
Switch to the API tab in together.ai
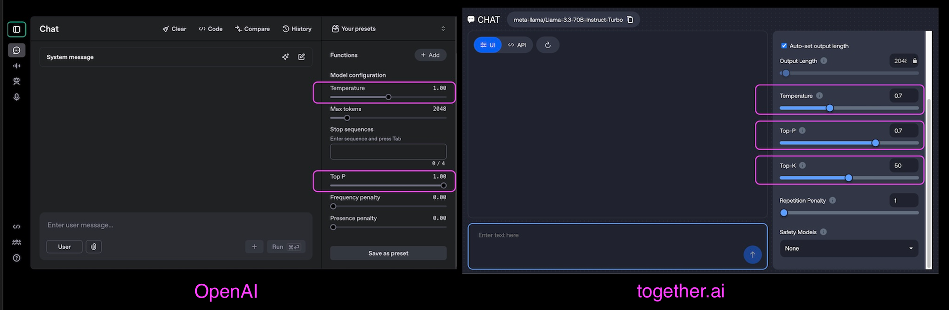click(x=517, y=45)
